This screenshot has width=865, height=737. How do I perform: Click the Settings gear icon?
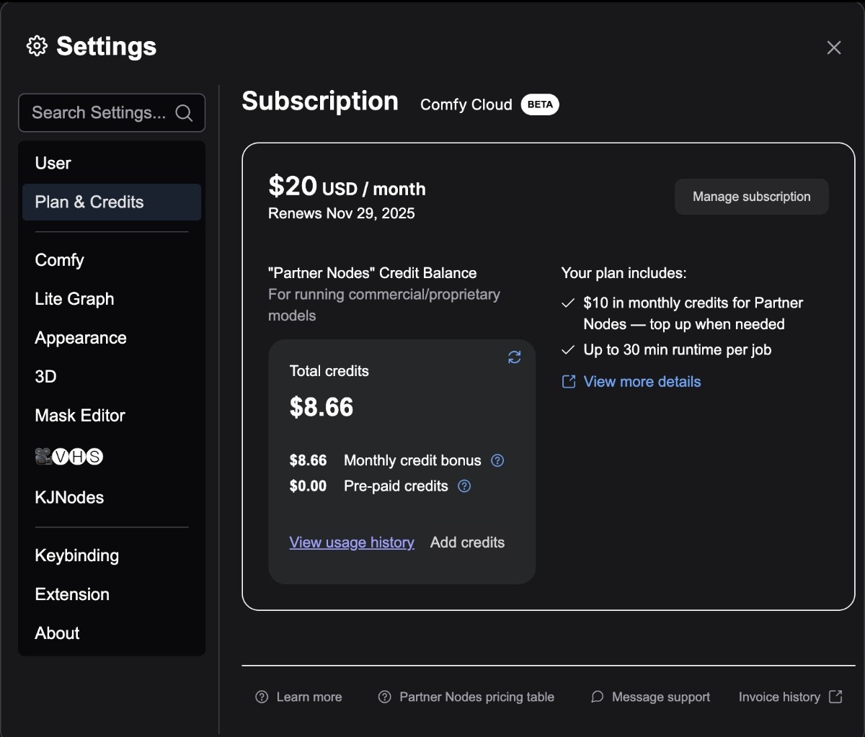pyautogui.click(x=35, y=46)
